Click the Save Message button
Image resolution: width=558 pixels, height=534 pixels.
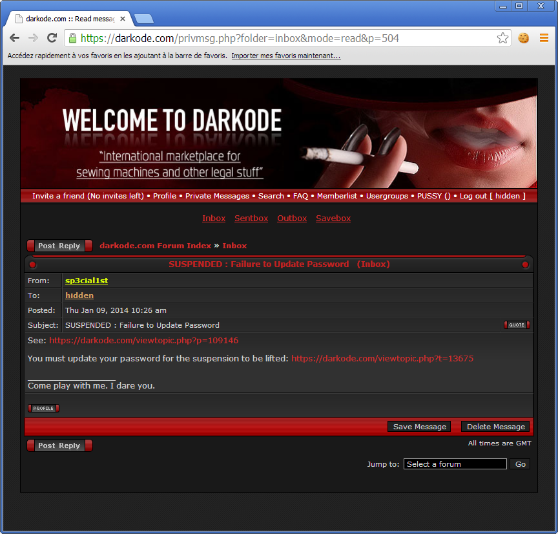click(419, 427)
